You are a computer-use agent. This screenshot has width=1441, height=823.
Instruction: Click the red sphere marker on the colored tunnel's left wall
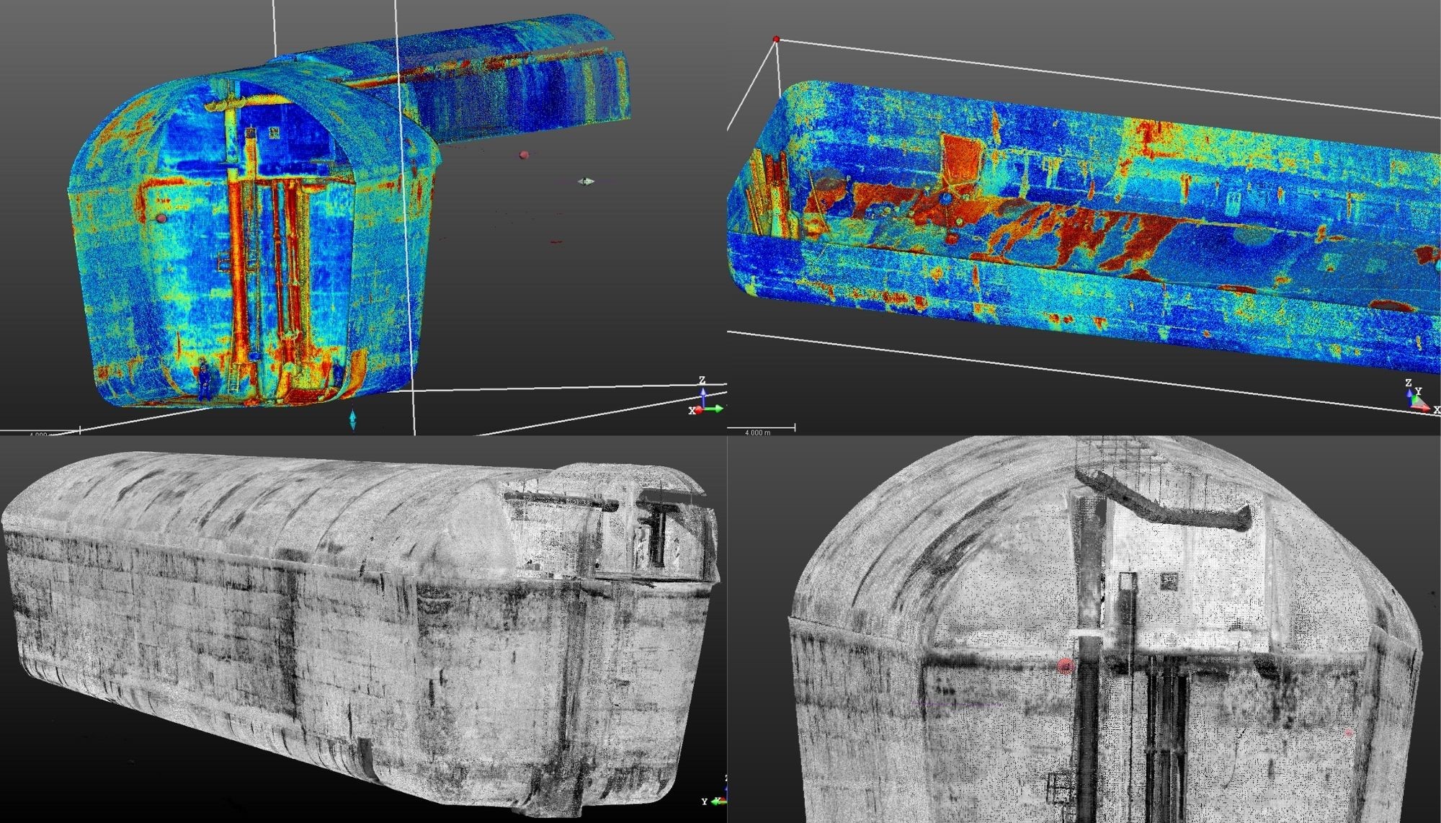pos(161,217)
